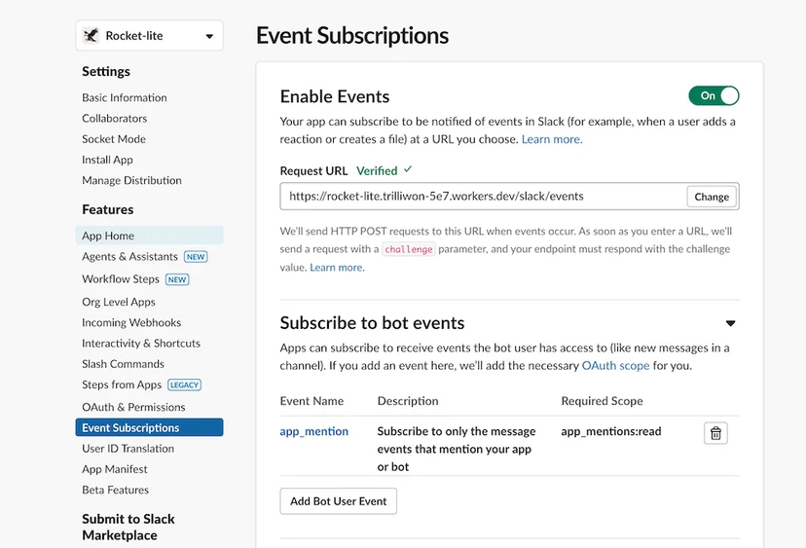806x548 pixels.
Task: Click the Enable Events heading
Action: click(335, 96)
